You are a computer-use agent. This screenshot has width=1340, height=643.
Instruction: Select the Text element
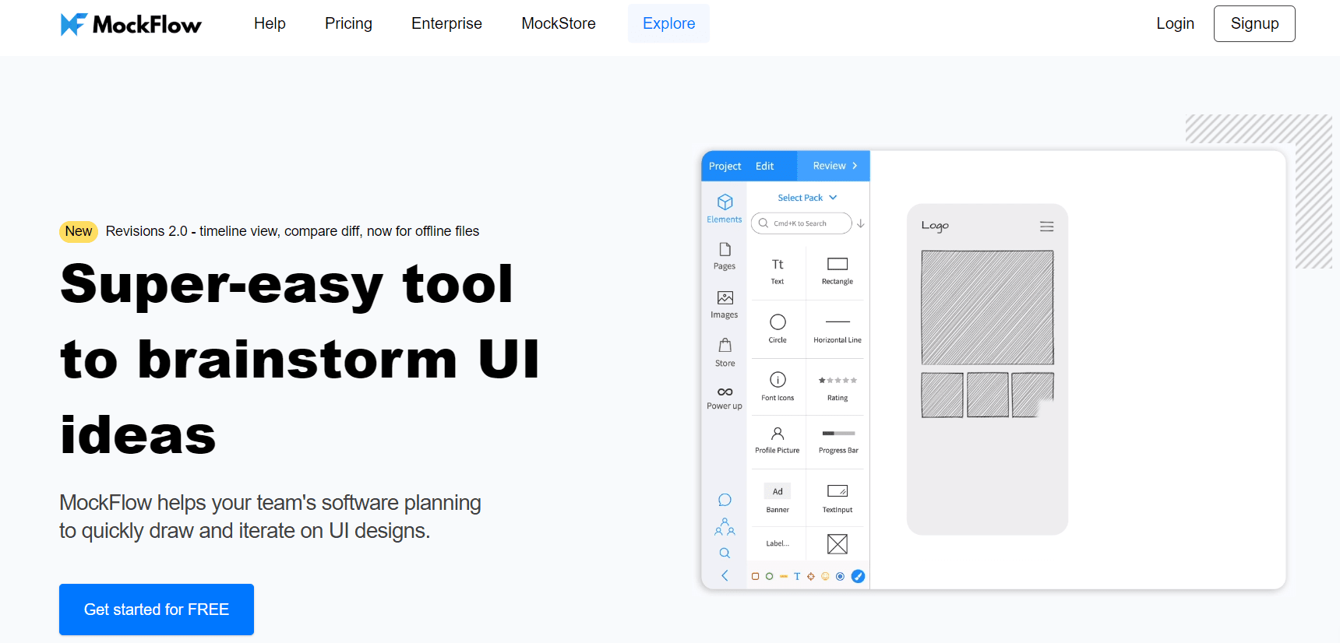[778, 271]
